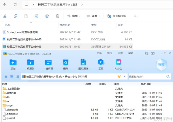
Task: Select the target folder in archive
Action: tap(87, 106)
